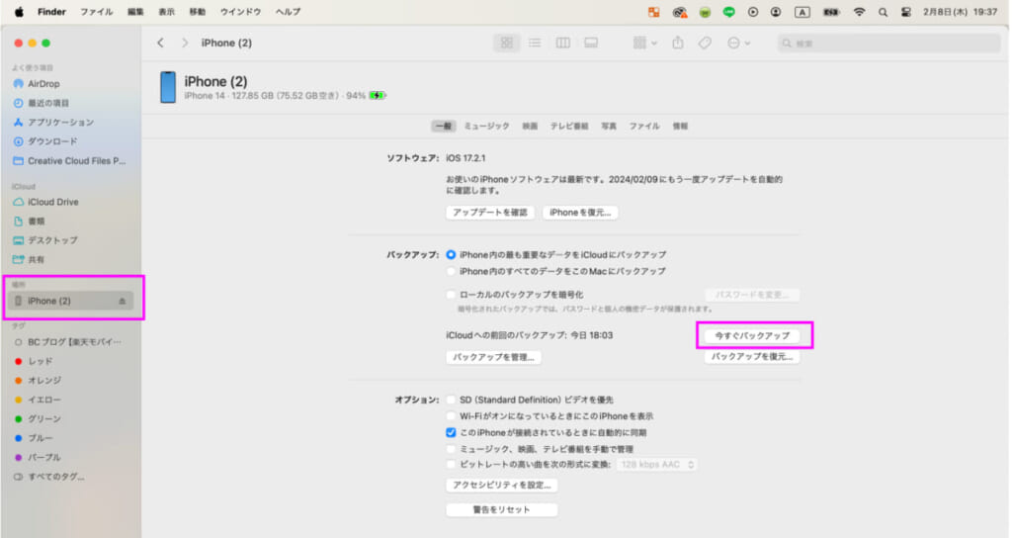Image resolution: width=1012 pixels, height=538 pixels.
Task: Switch to the Info (情報) tab
Action: 680,126
